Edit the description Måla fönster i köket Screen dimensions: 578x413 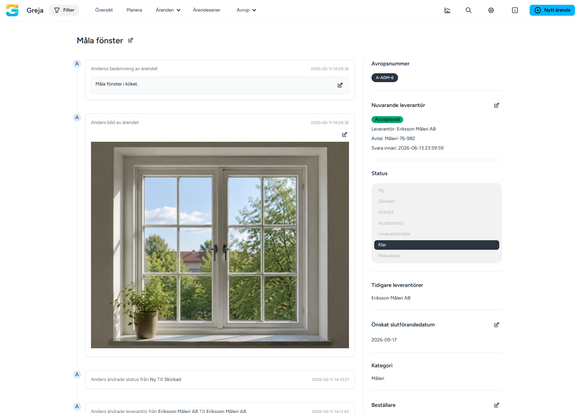coord(340,85)
